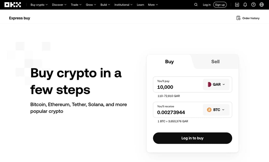Open the Buy crypto menu

point(39,5)
